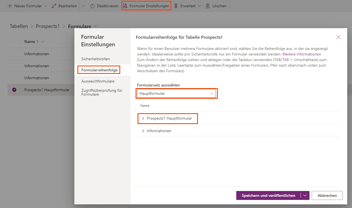Open Formular Einstellungen from the toolbar
The width and height of the screenshot is (352, 208).
[x=146, y=6]
